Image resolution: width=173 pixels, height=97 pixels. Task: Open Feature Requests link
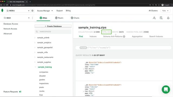11,92
